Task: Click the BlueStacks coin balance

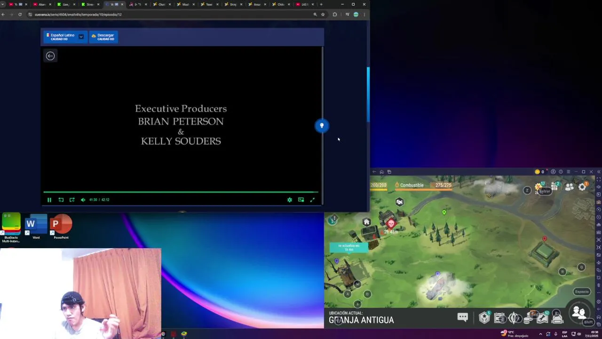Action: coord(539,172)
